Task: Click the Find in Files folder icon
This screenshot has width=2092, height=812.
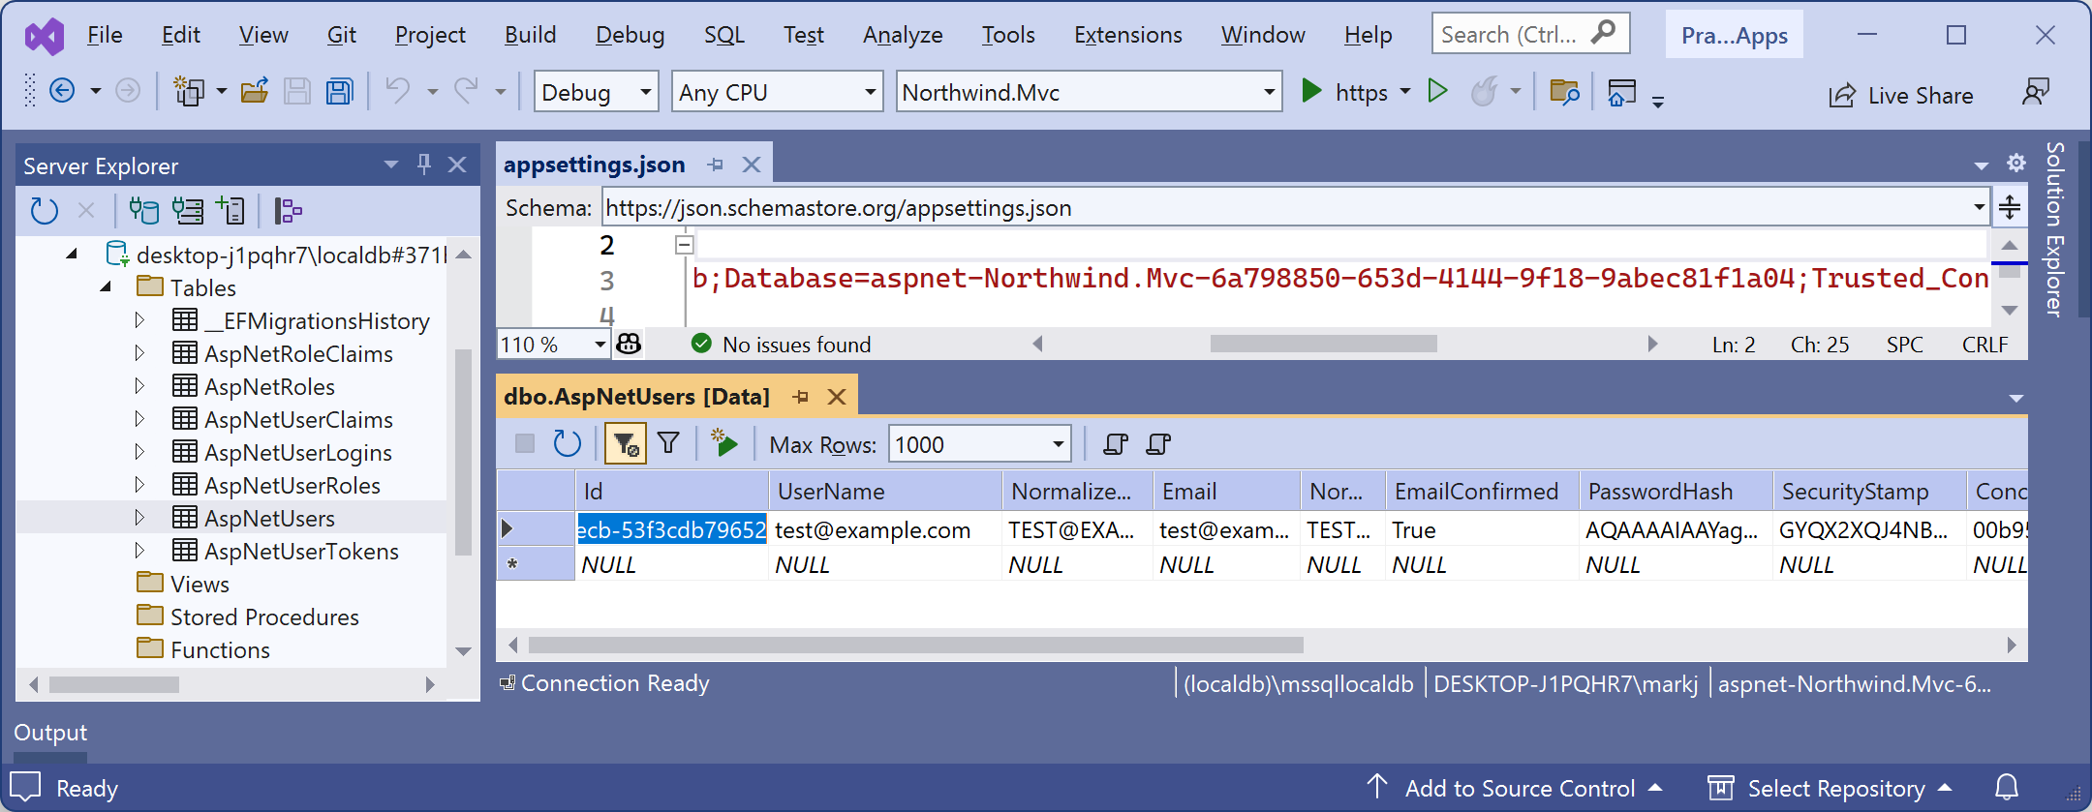Action: pyautogui.click(x=1564, y=92)
